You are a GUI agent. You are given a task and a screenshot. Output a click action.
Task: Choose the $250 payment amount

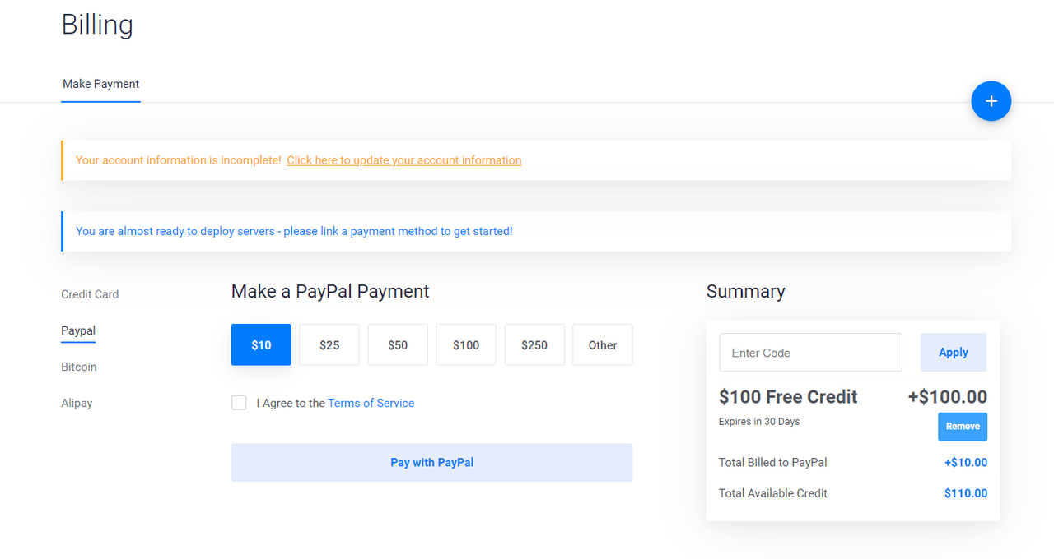(534, 344)
